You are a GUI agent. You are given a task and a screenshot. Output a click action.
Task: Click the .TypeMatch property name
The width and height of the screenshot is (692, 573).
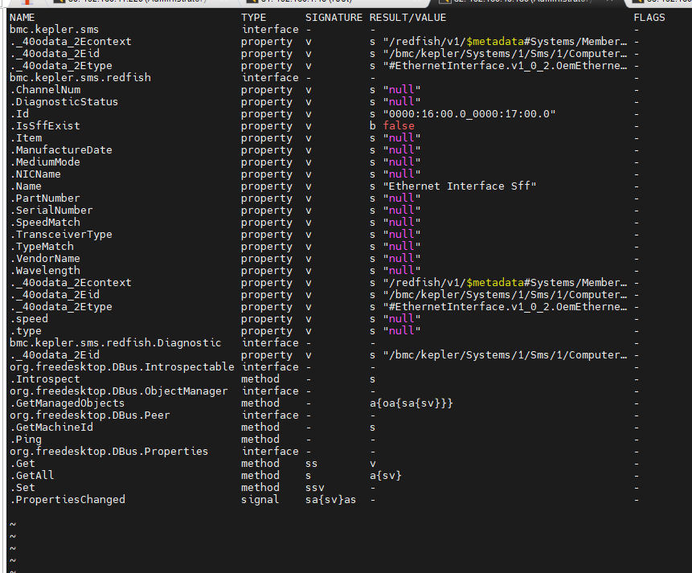42,247
